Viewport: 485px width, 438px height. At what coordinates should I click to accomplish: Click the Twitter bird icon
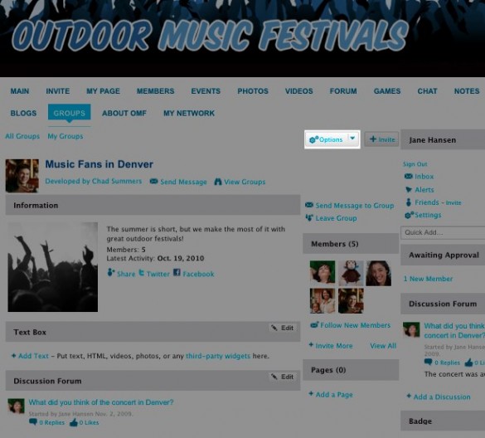(142, 273)
